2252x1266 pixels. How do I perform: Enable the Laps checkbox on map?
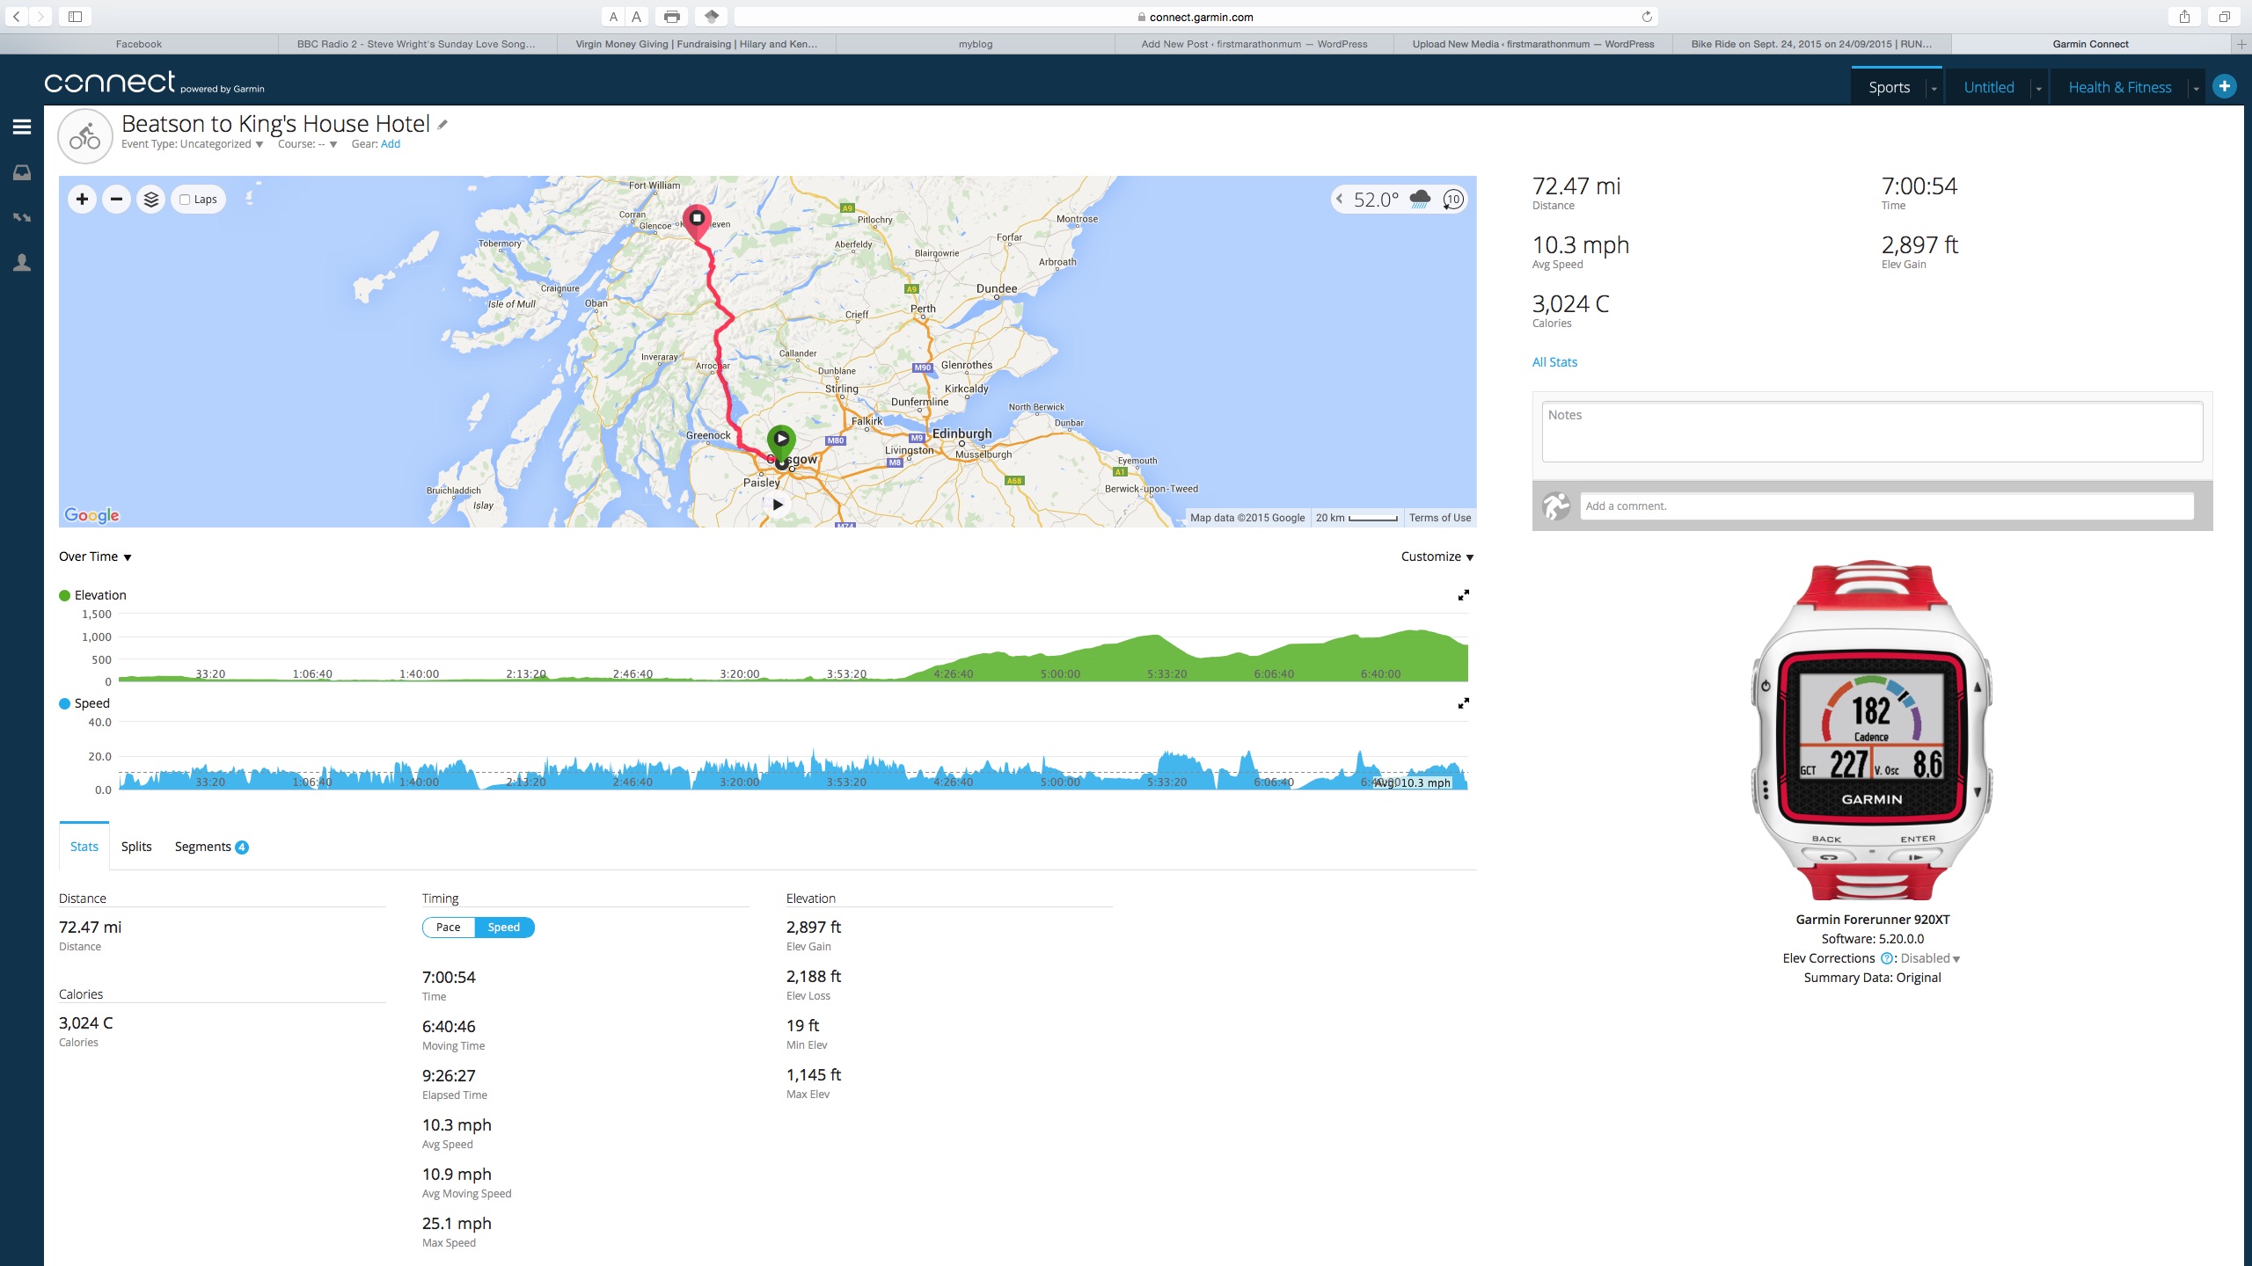point(185,200)
